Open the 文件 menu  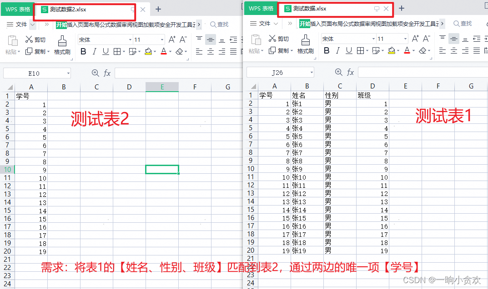point(21,24)
